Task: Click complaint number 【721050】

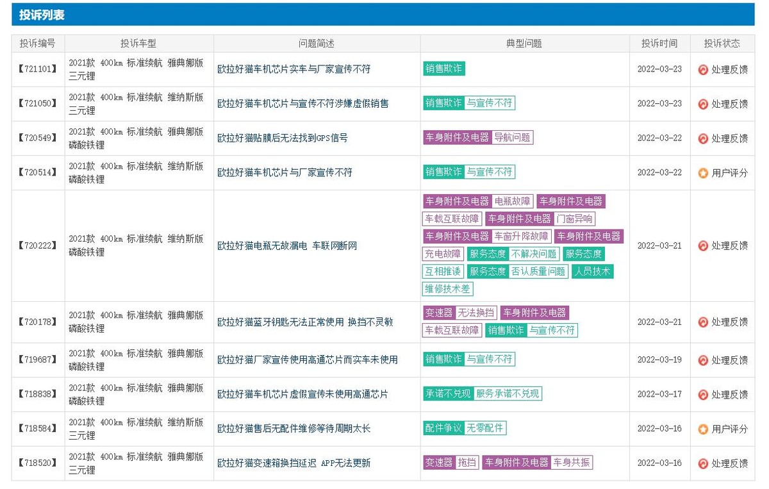Action: click(x=37, y=103)
